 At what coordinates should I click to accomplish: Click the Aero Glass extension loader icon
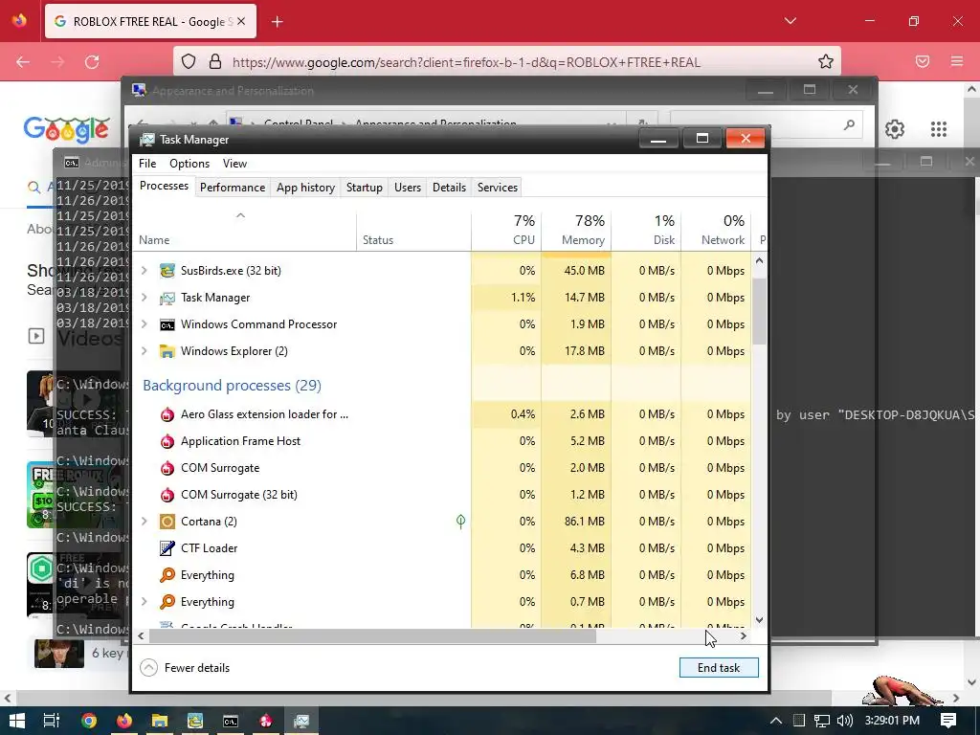pyautogui.click(x=167, y=414)
